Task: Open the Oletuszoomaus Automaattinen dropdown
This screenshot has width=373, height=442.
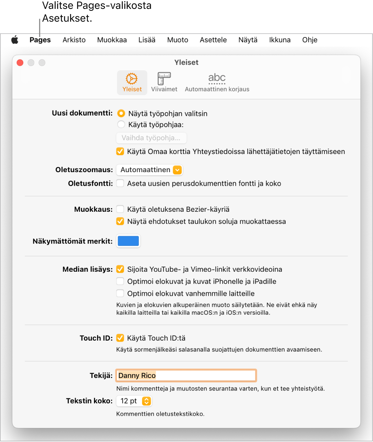Action: pyautogui.click(x=149, y=170)
